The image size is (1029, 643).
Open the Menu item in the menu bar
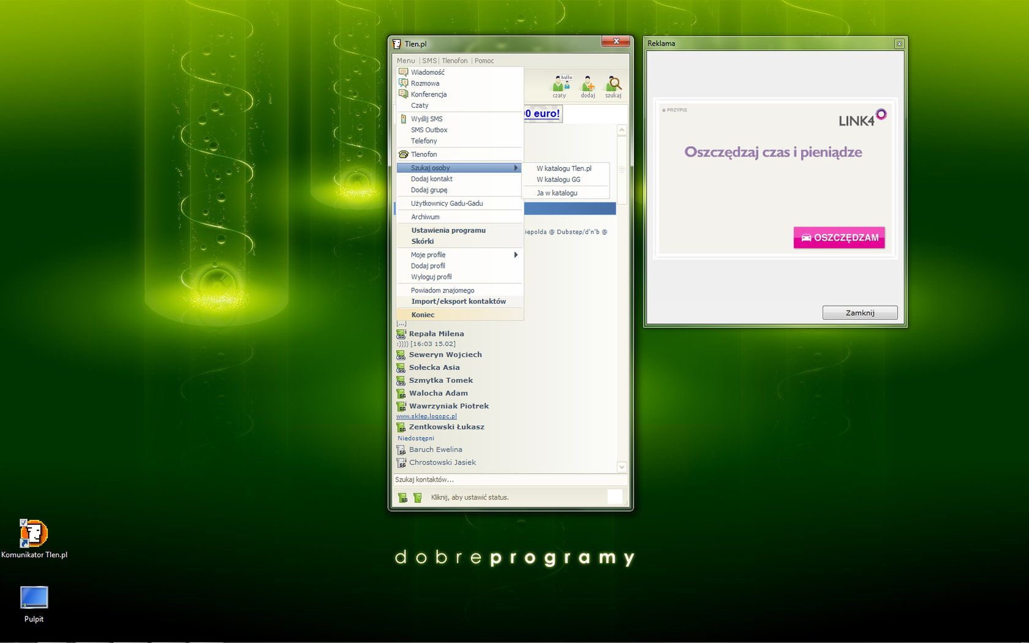[405, 61]
